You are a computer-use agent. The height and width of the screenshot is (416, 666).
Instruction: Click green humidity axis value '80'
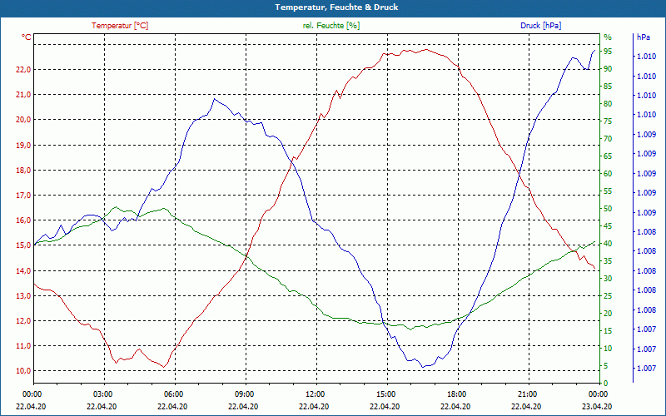608,103
